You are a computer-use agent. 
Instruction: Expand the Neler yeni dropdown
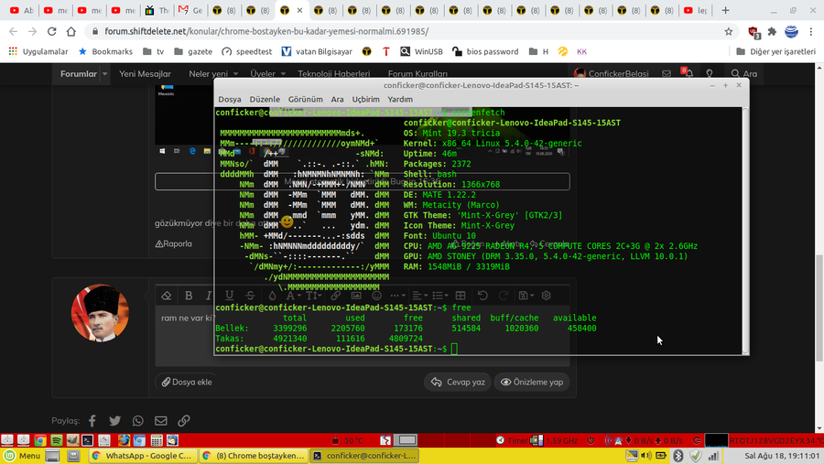point(233,74)
